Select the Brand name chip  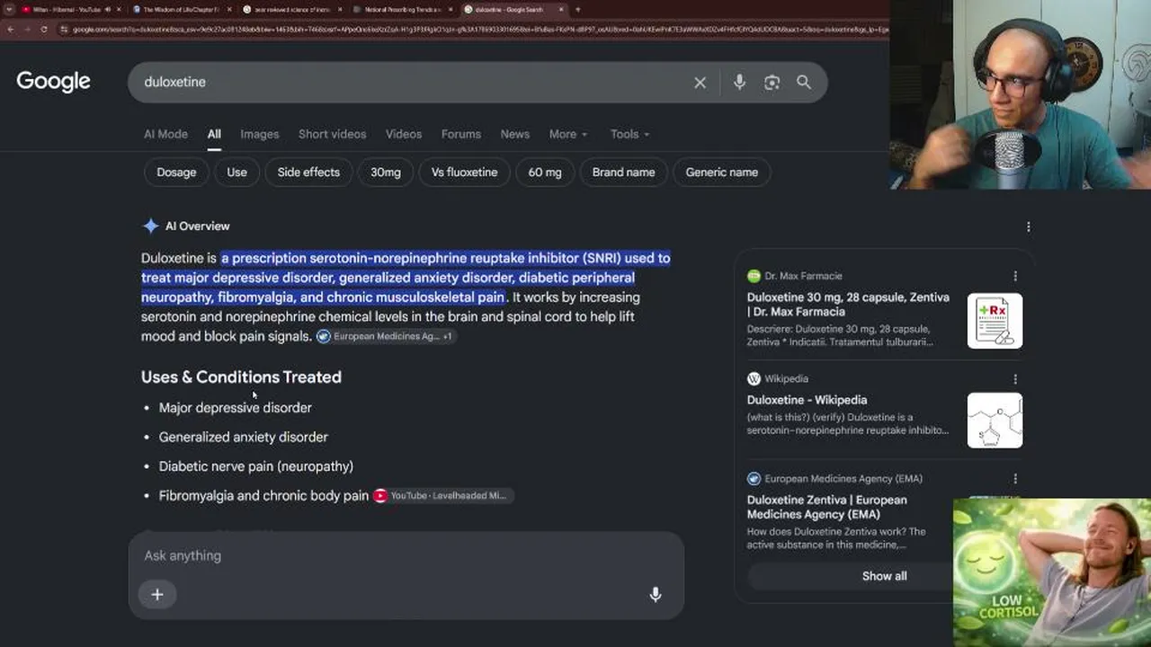(x=623, y=173)
